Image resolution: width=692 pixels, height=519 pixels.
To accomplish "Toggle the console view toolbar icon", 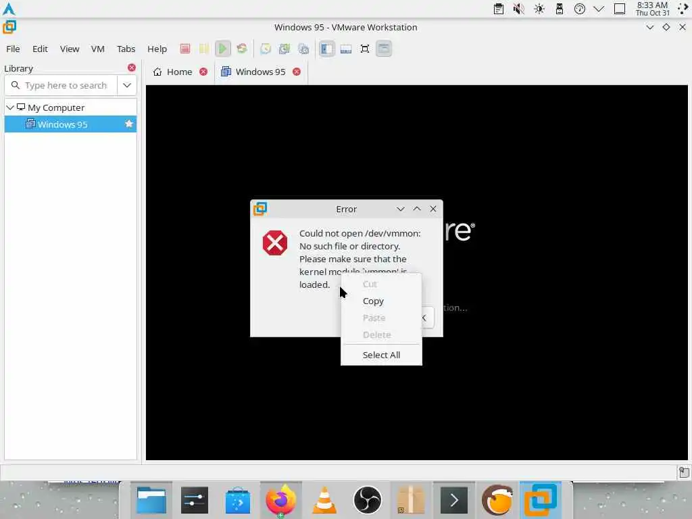I will pos(384,49).
